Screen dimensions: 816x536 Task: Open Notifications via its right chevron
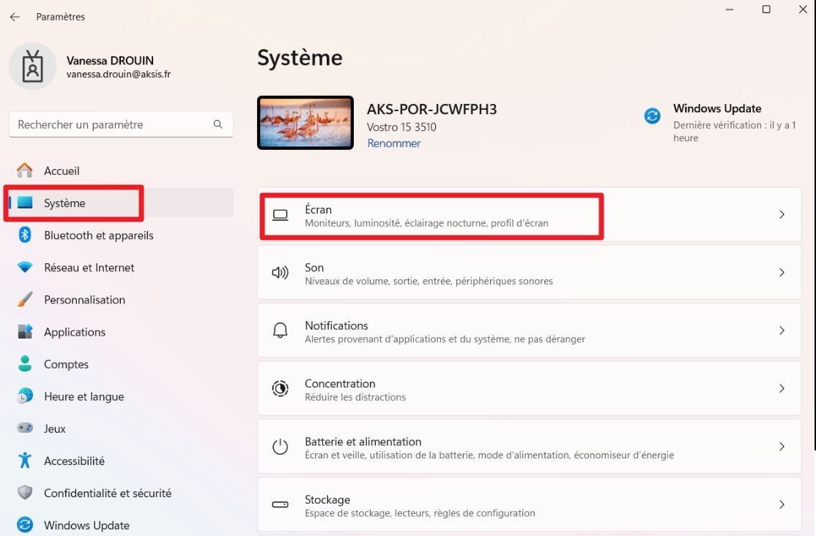click(x=782, y=331)
